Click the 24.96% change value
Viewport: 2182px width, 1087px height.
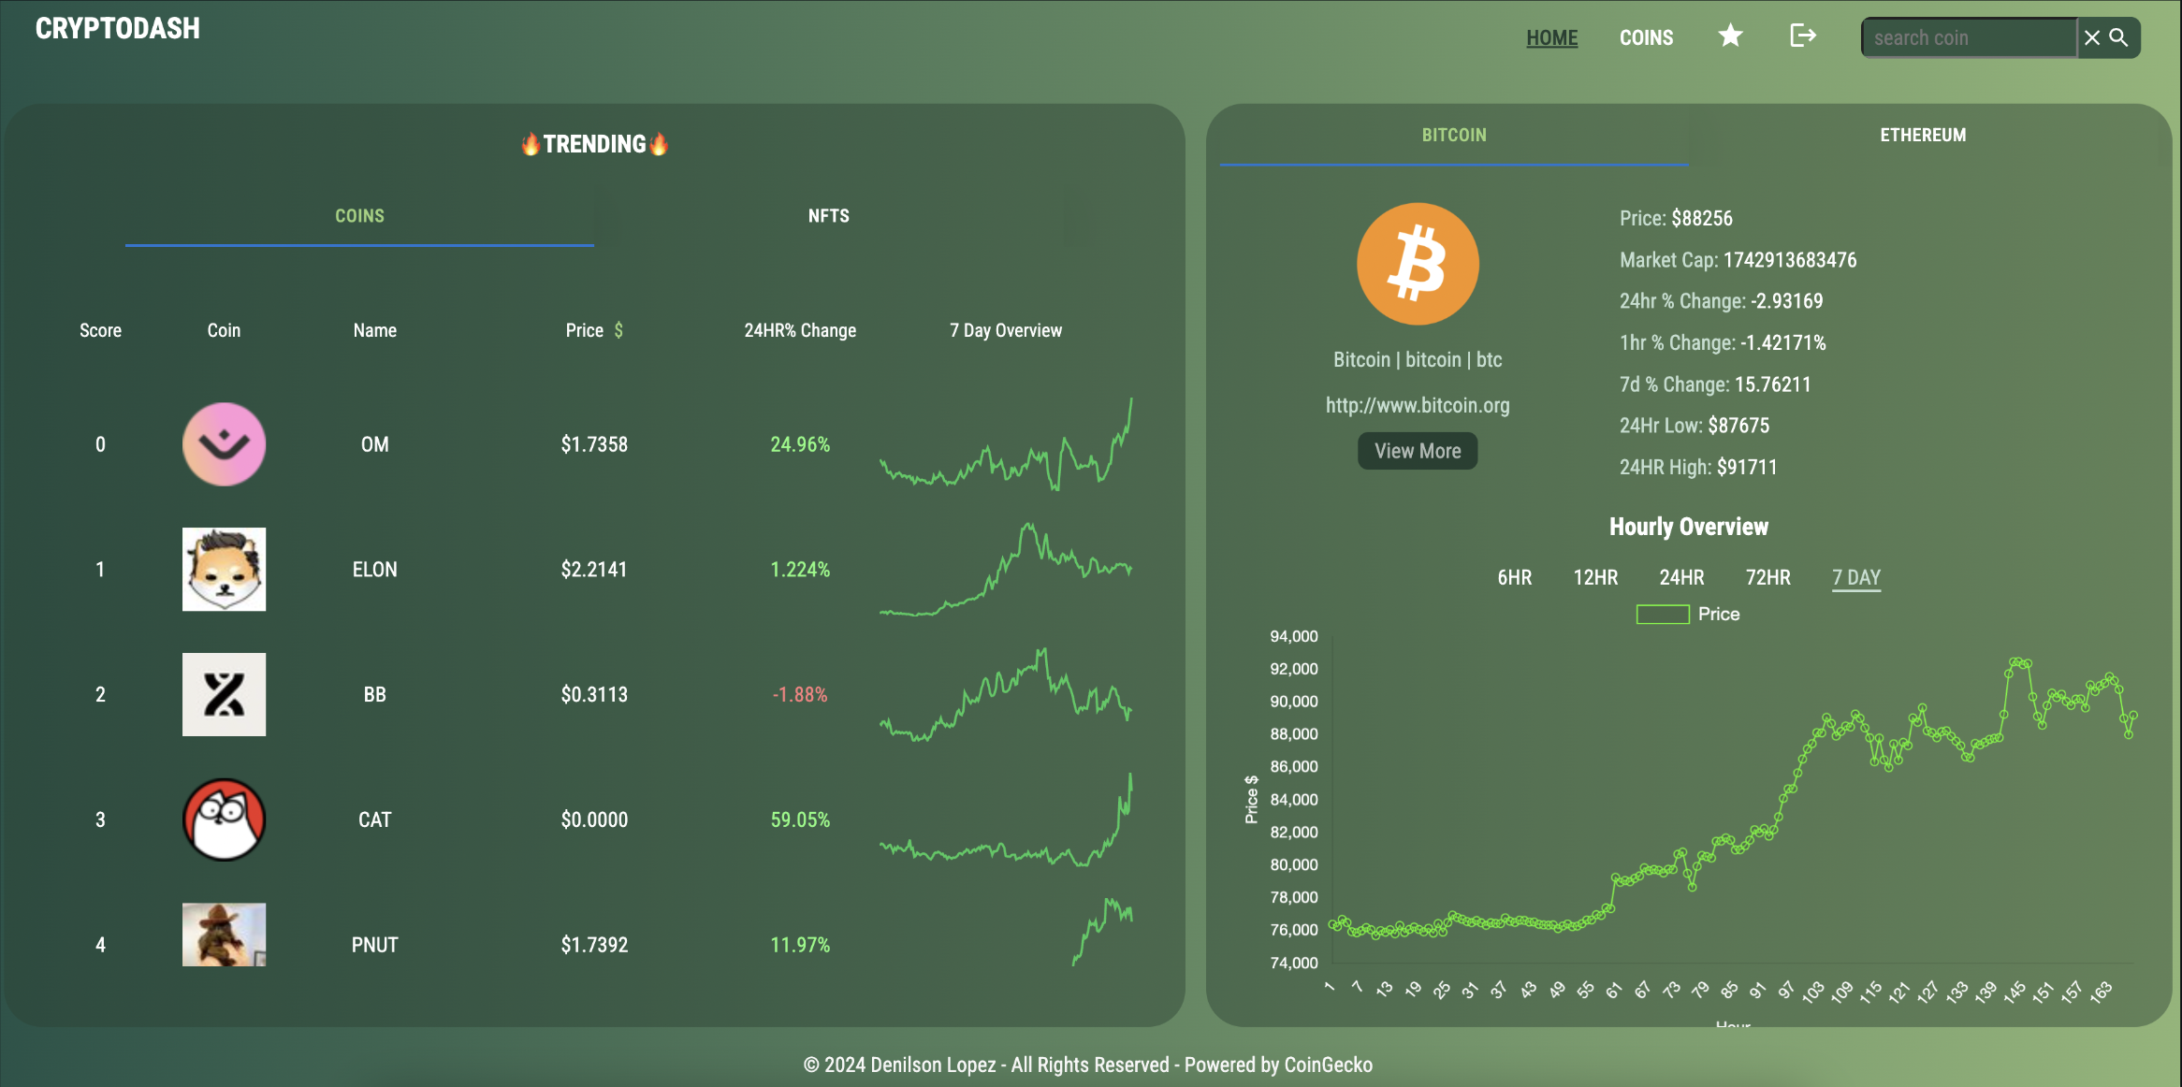[800, 444]
